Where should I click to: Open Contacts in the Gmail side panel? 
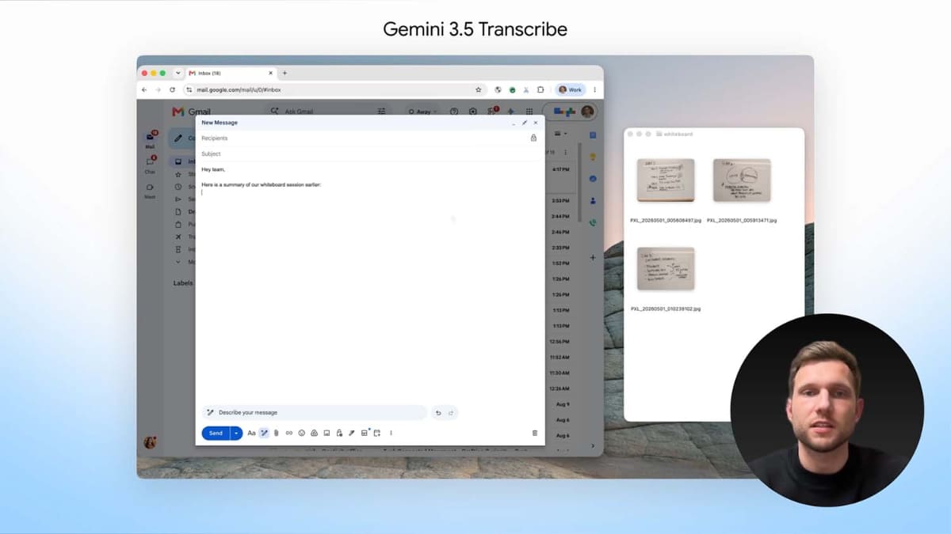point(593,201)
